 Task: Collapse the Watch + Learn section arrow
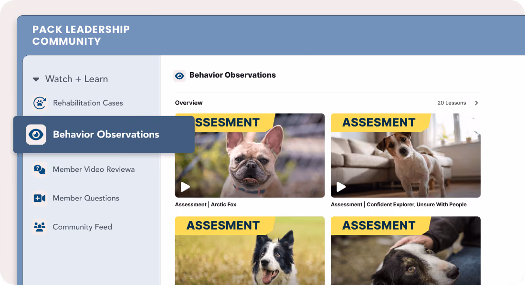[x=36, y=79]
